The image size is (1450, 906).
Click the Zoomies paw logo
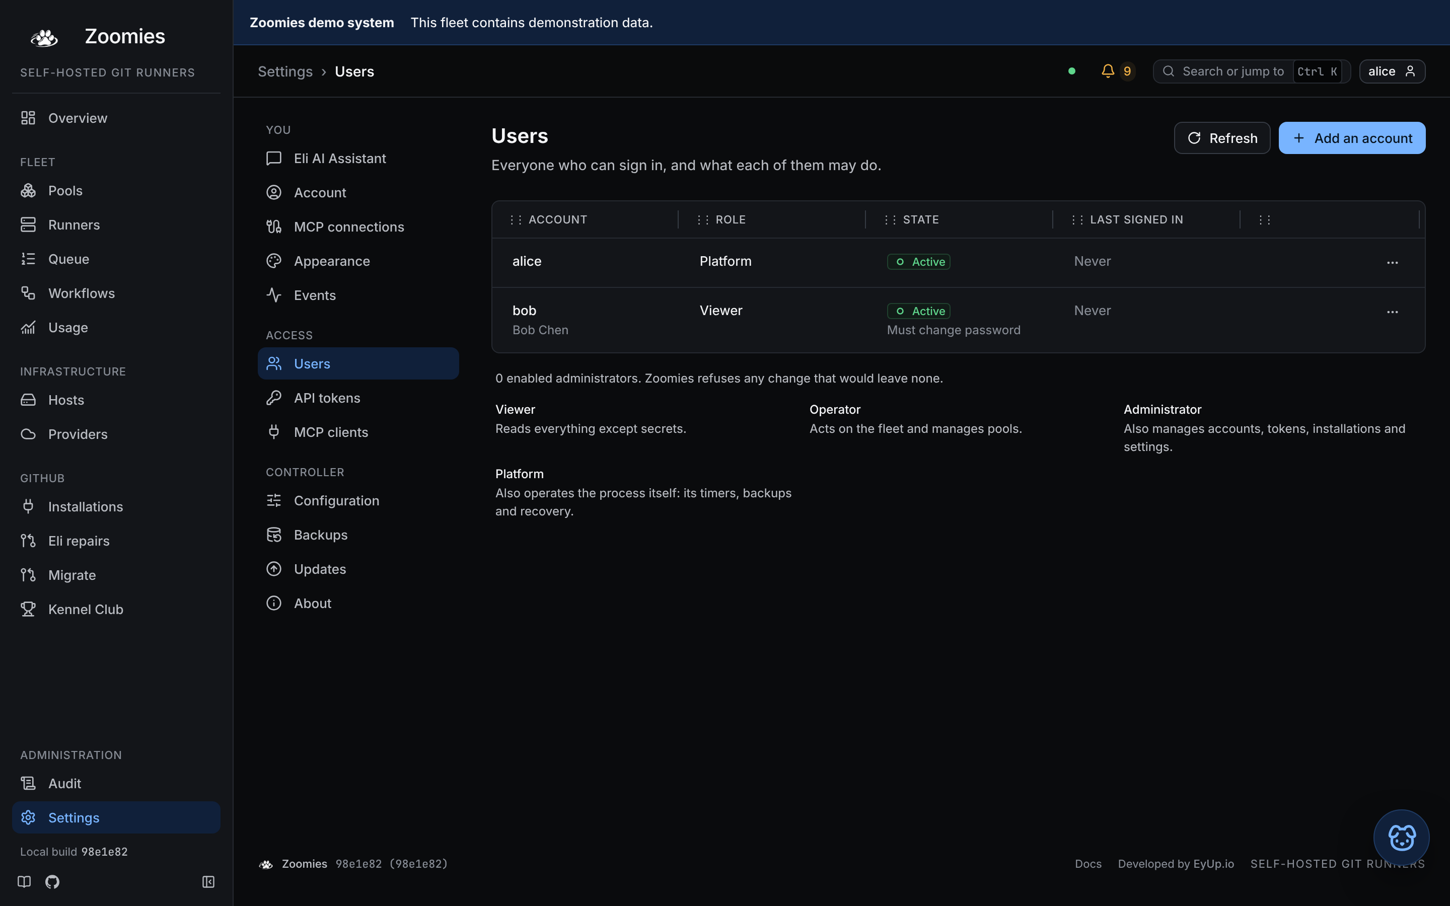pos(44,37)
